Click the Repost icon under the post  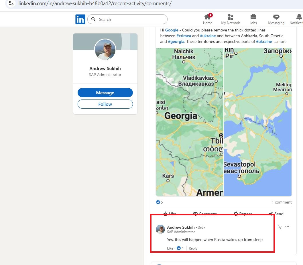coord(242,213)
